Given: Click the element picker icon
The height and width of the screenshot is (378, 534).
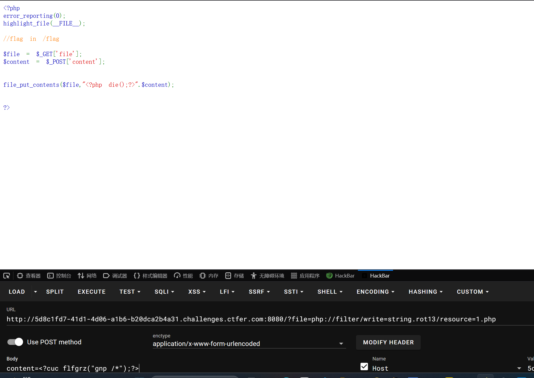Looking at the screenshot, I should (7, 276).
